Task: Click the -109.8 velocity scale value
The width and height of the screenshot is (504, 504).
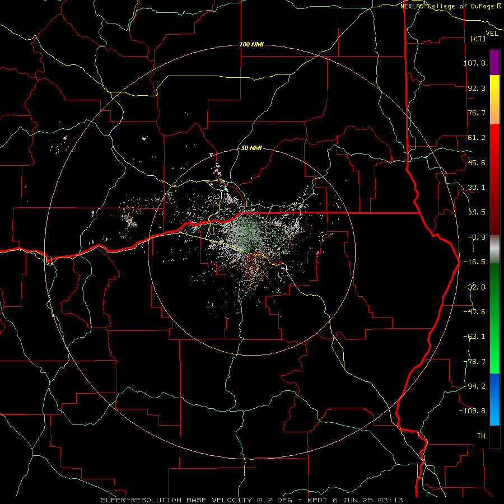Action: point(472,411)
